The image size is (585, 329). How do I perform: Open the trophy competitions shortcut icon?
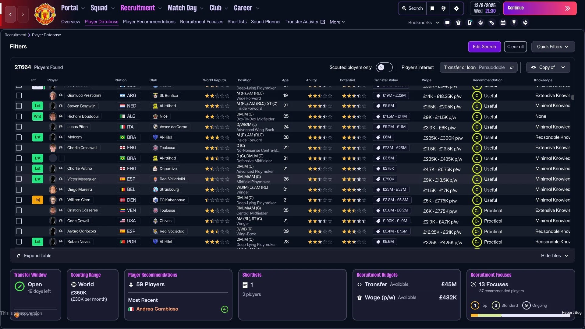click(514, 23)
